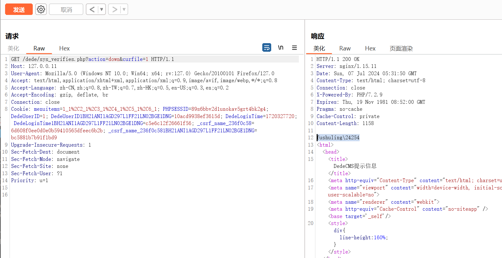
Task: Click the Pragma: no-cache line
Action: 339,109
